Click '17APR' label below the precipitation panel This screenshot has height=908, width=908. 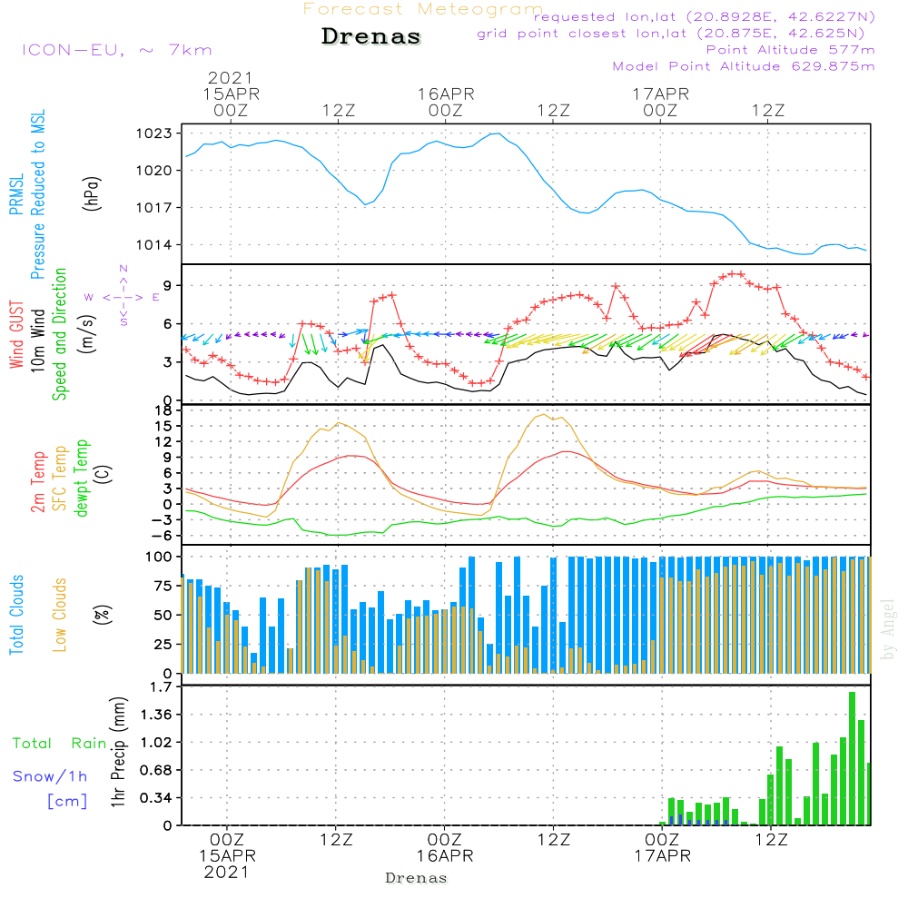663,856
